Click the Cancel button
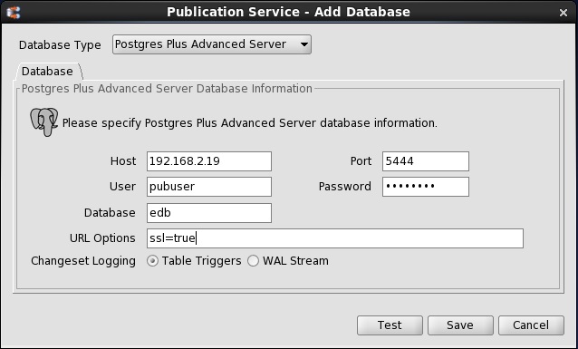The width and height of the screenshot is (578, 349). [x=531, y=325]
